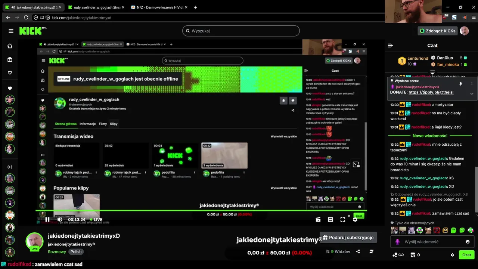Open the Kick hamburger sidebar menu
This screenshot has height=269, width=478.
coord(11,31)
